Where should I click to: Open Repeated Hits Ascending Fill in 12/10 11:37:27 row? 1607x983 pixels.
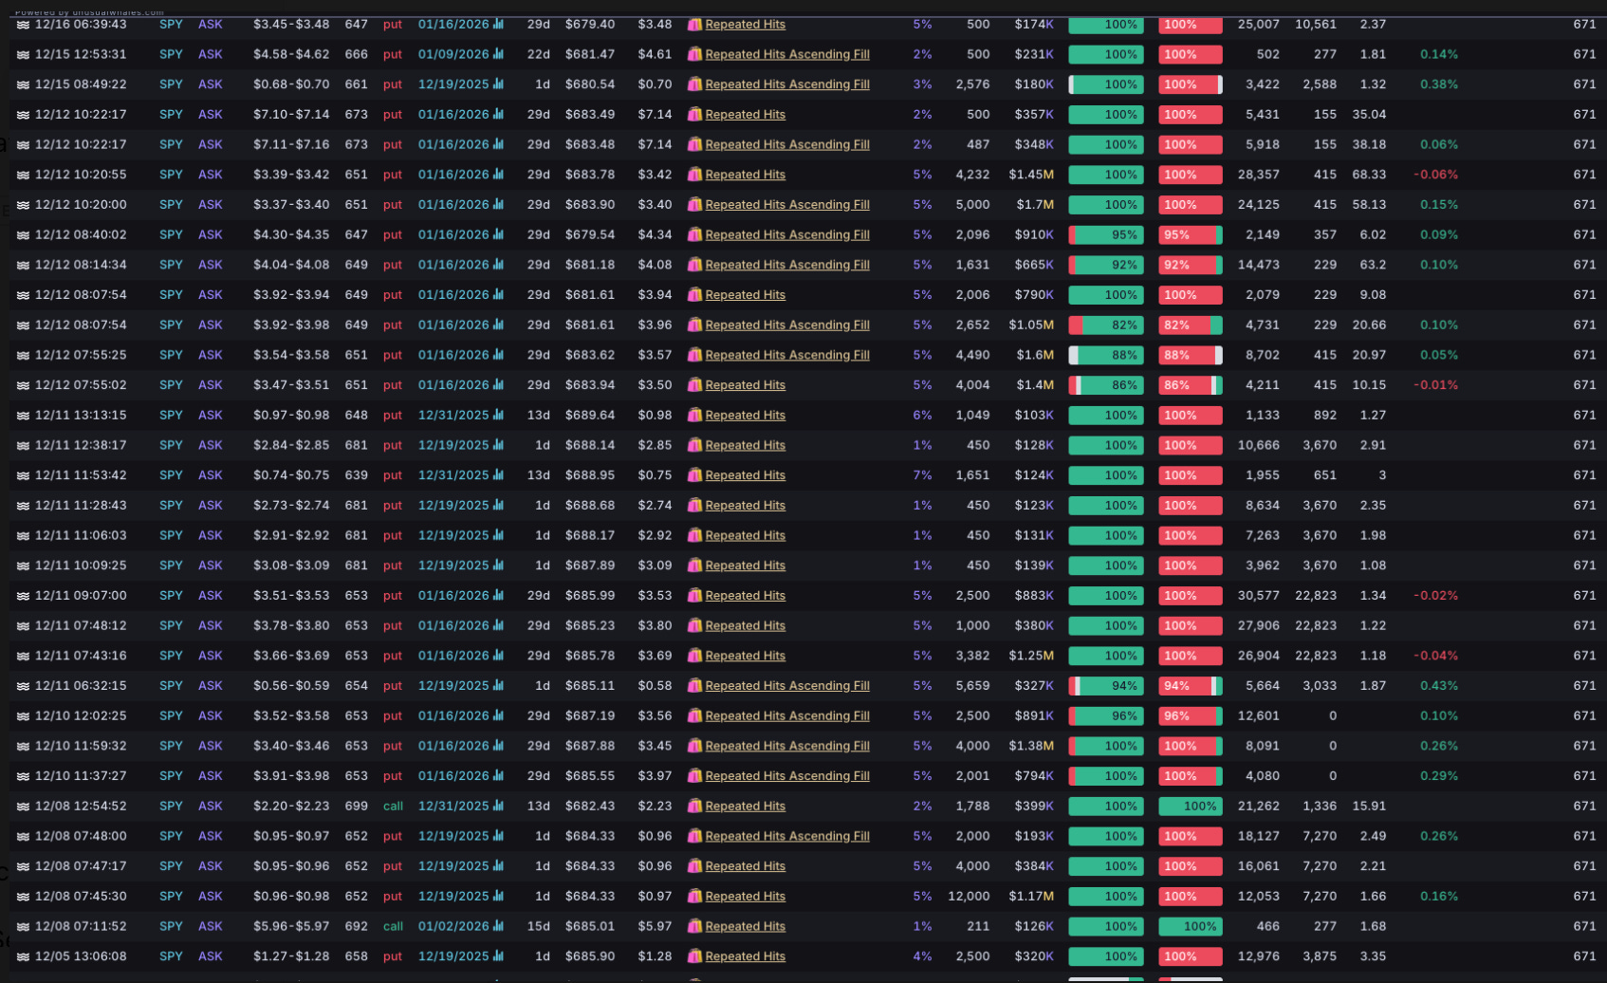pyautogui.click(x=786, y=776)
